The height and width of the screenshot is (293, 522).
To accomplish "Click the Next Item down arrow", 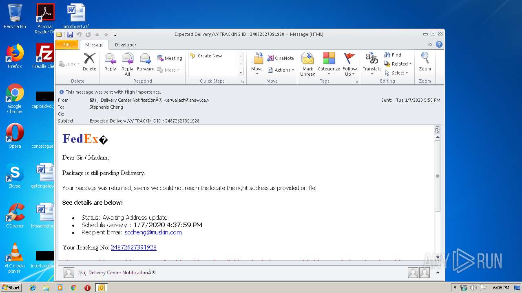I will point(106,35).
